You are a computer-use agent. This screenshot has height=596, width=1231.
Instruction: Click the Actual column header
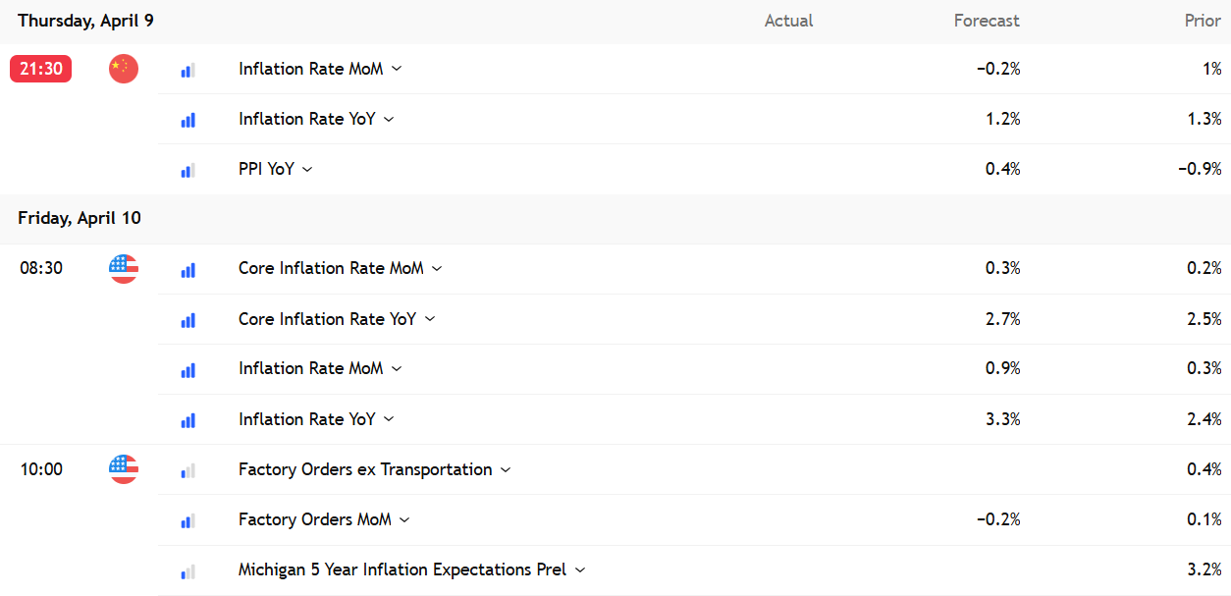point(788,21)
